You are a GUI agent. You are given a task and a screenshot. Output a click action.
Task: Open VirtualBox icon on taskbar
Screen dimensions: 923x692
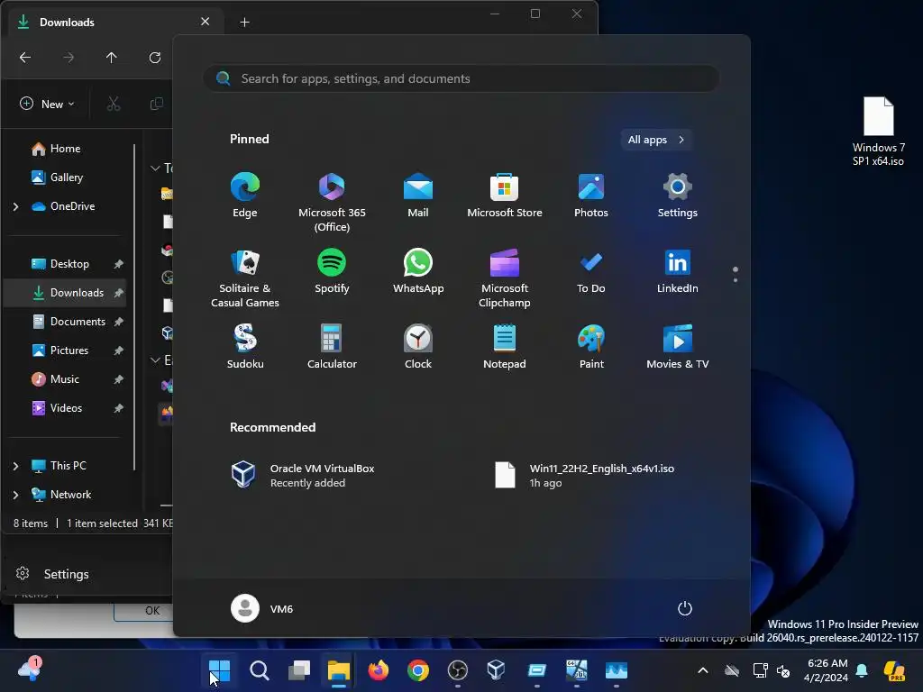click(497, 670)
